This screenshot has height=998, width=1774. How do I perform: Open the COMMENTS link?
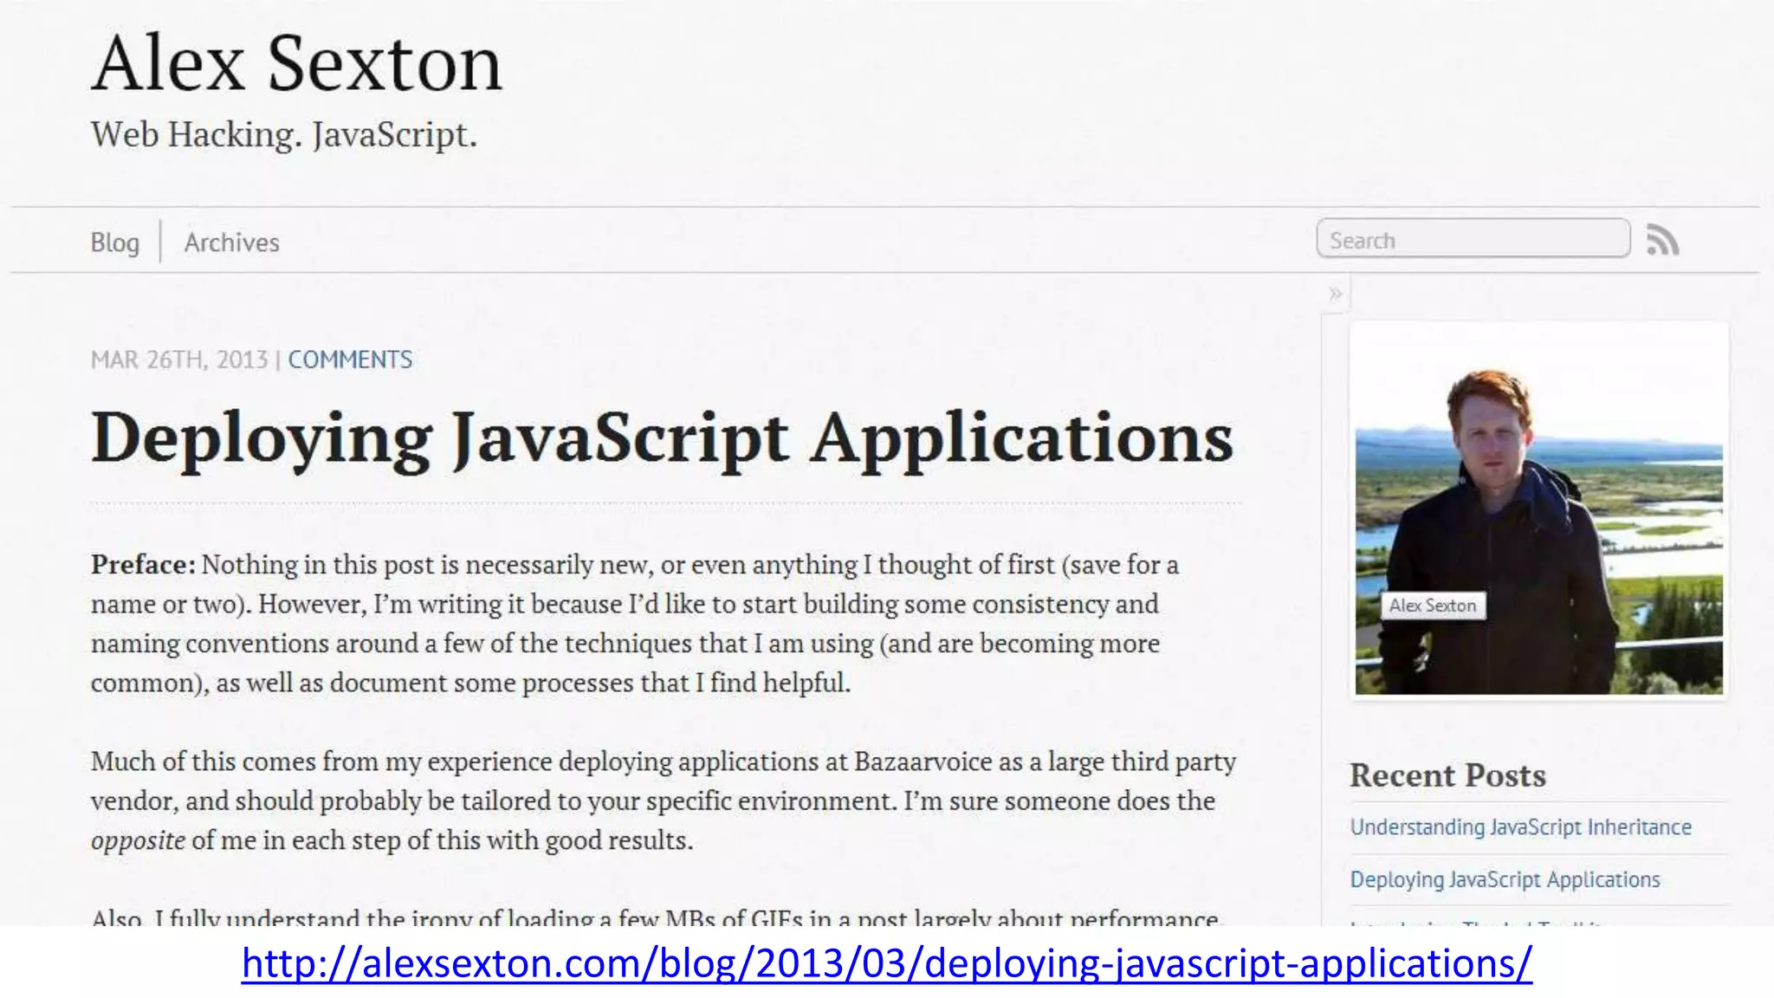tap(350, 360)
